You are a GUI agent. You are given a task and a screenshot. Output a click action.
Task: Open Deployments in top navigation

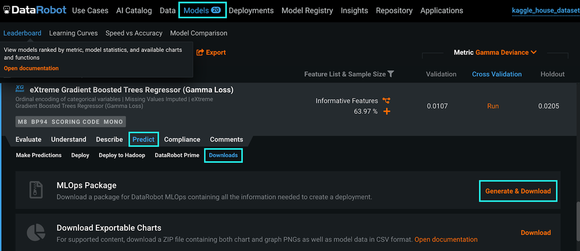(x=251, y=10)
